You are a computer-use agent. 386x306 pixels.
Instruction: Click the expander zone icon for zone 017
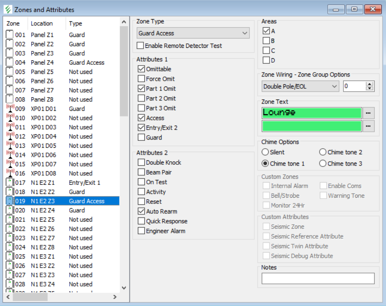pyautogui.click(x=10, y=183)
